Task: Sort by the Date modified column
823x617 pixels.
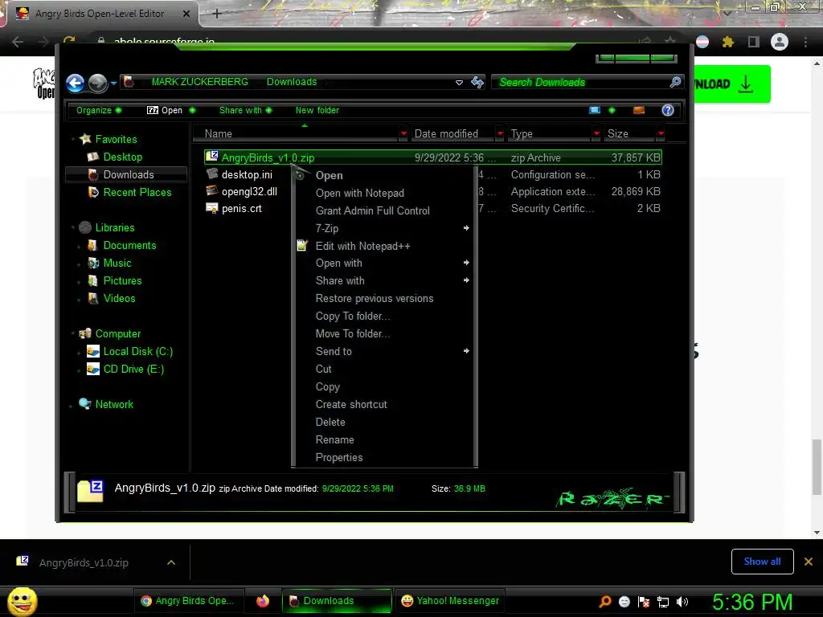Action: point(446,134)
